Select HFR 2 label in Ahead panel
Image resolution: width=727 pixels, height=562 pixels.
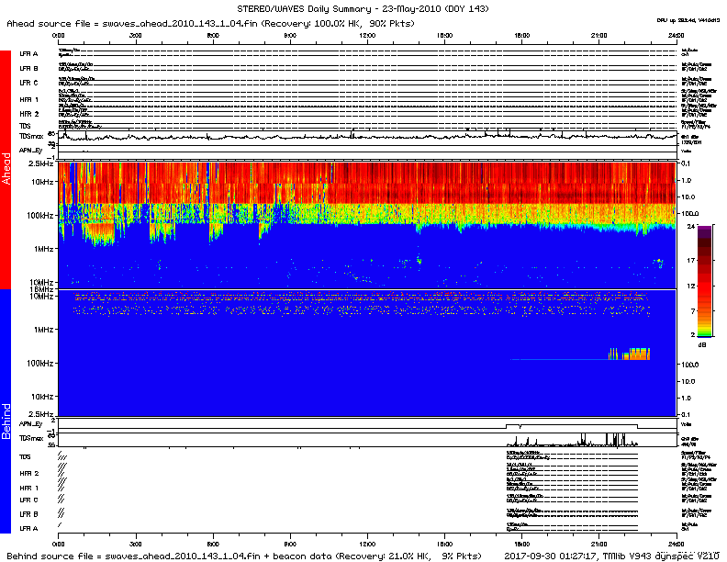click(29, 113)
